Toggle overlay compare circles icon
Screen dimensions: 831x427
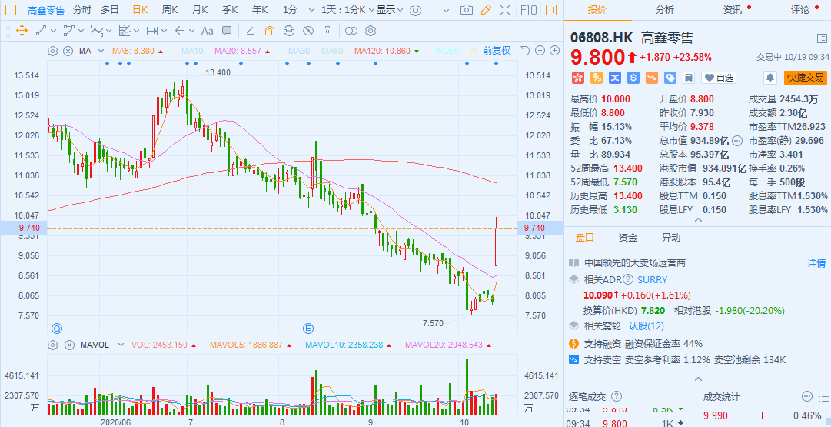351,31
